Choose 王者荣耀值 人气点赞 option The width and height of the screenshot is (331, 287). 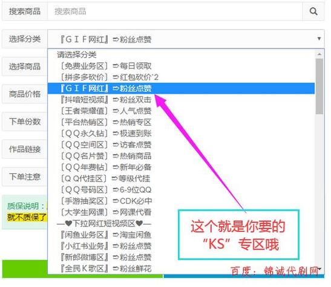pos(181,111)
